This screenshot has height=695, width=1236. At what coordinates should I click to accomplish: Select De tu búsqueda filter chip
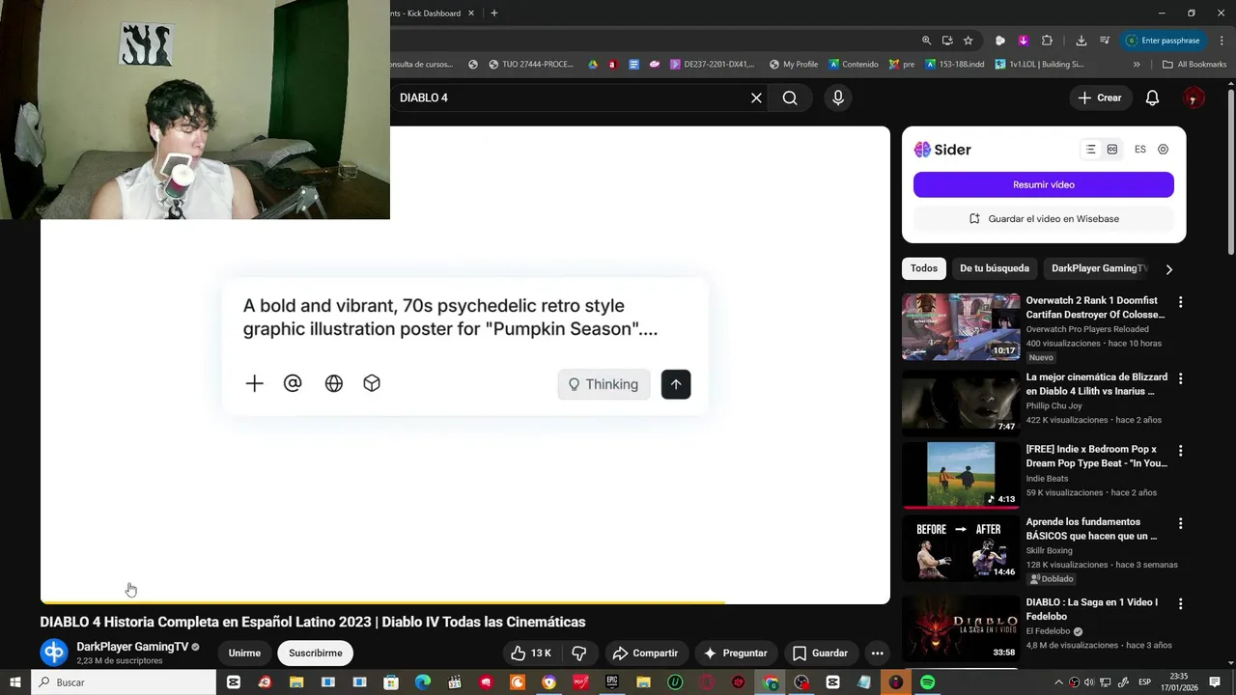[x=995, y=268]
